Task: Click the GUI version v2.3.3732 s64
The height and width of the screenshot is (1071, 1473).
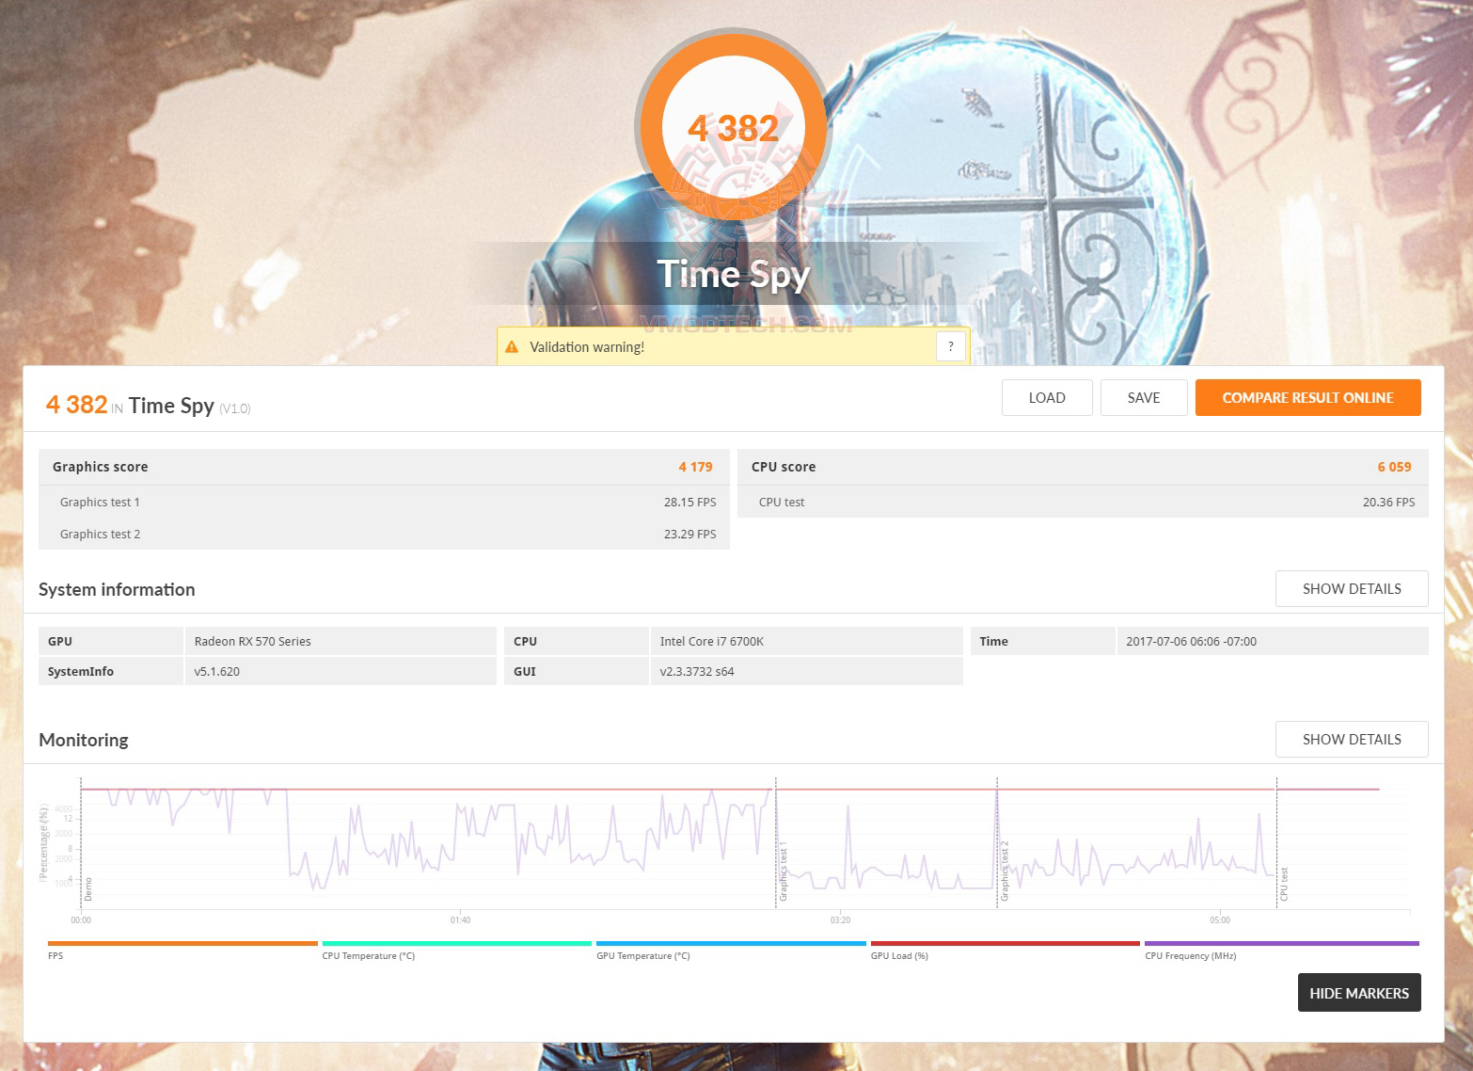Action: click(x=697, y=671)
